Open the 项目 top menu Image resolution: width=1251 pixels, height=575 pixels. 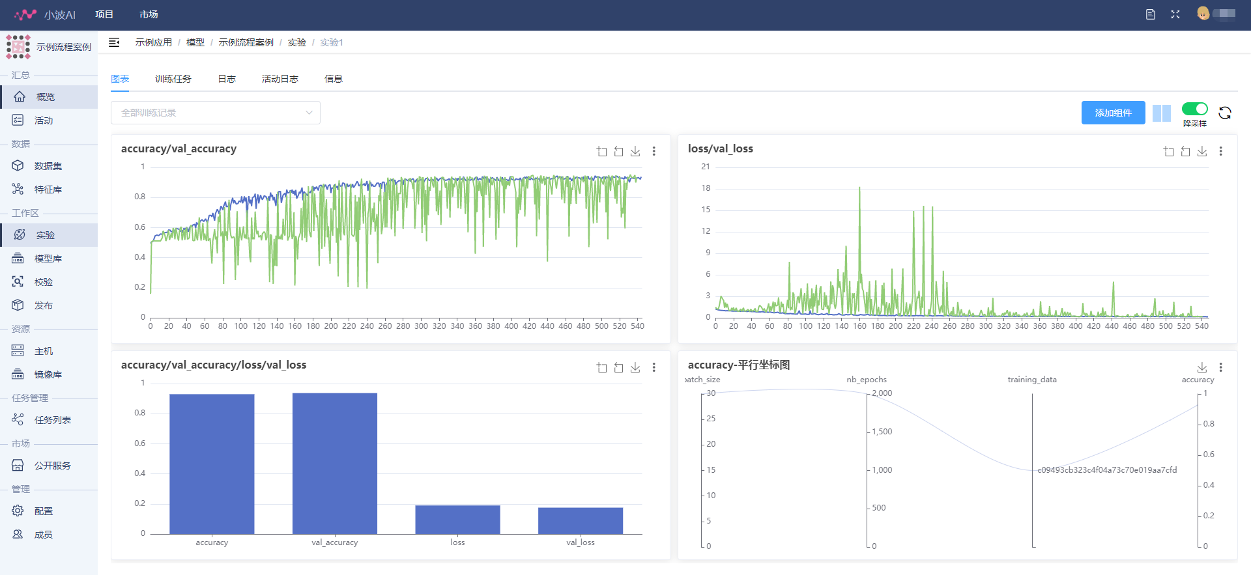pyautogui.click(x=104, y=14)
